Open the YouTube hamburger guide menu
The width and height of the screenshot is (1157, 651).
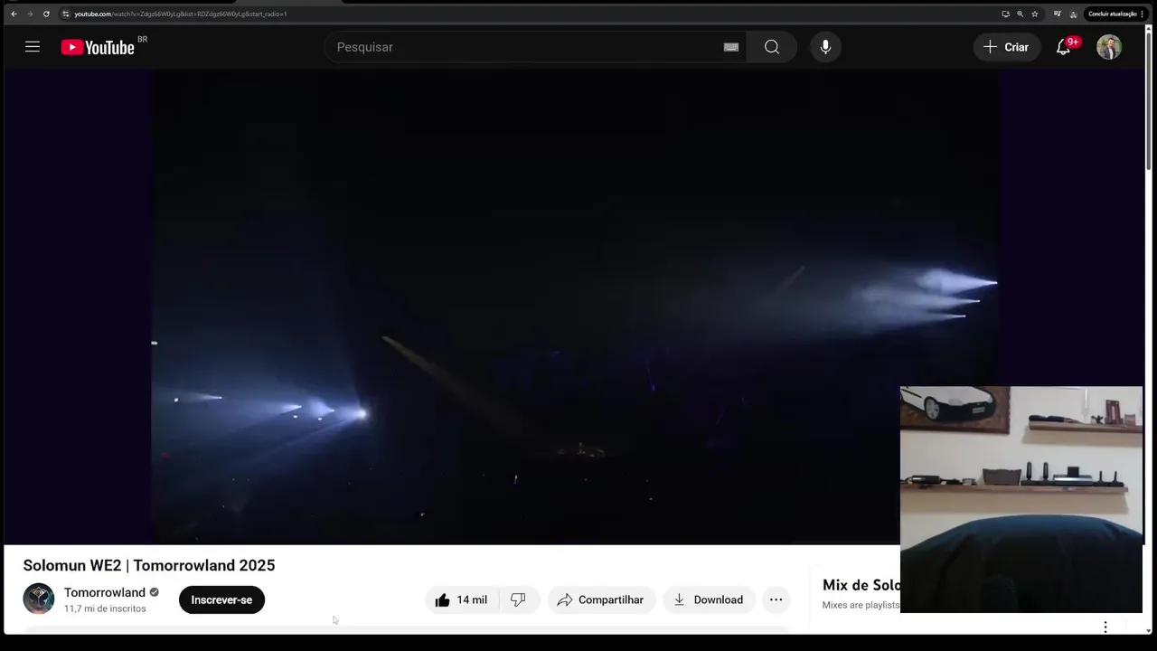click(33, 47)
